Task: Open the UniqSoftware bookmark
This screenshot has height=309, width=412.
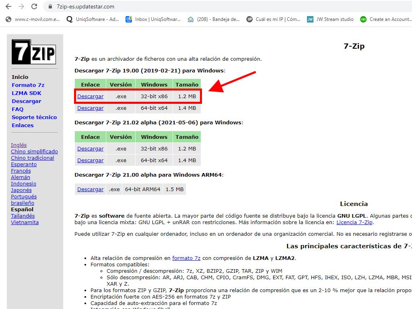Action: [93, 19]
